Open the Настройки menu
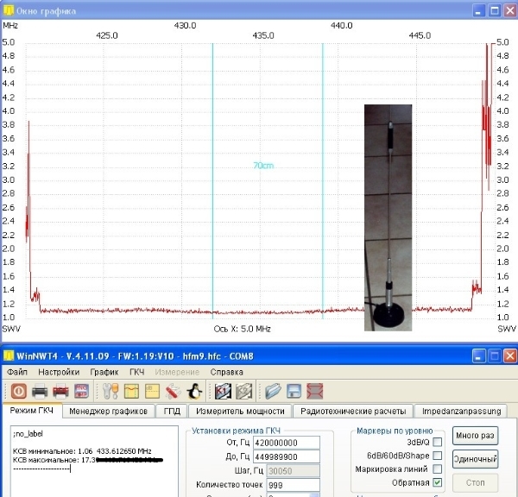This screenshot has height=497, width=518. [x=59, y=372]
